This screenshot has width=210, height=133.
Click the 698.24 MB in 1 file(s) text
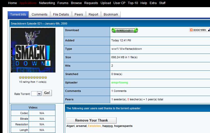(x=124, y=57)
